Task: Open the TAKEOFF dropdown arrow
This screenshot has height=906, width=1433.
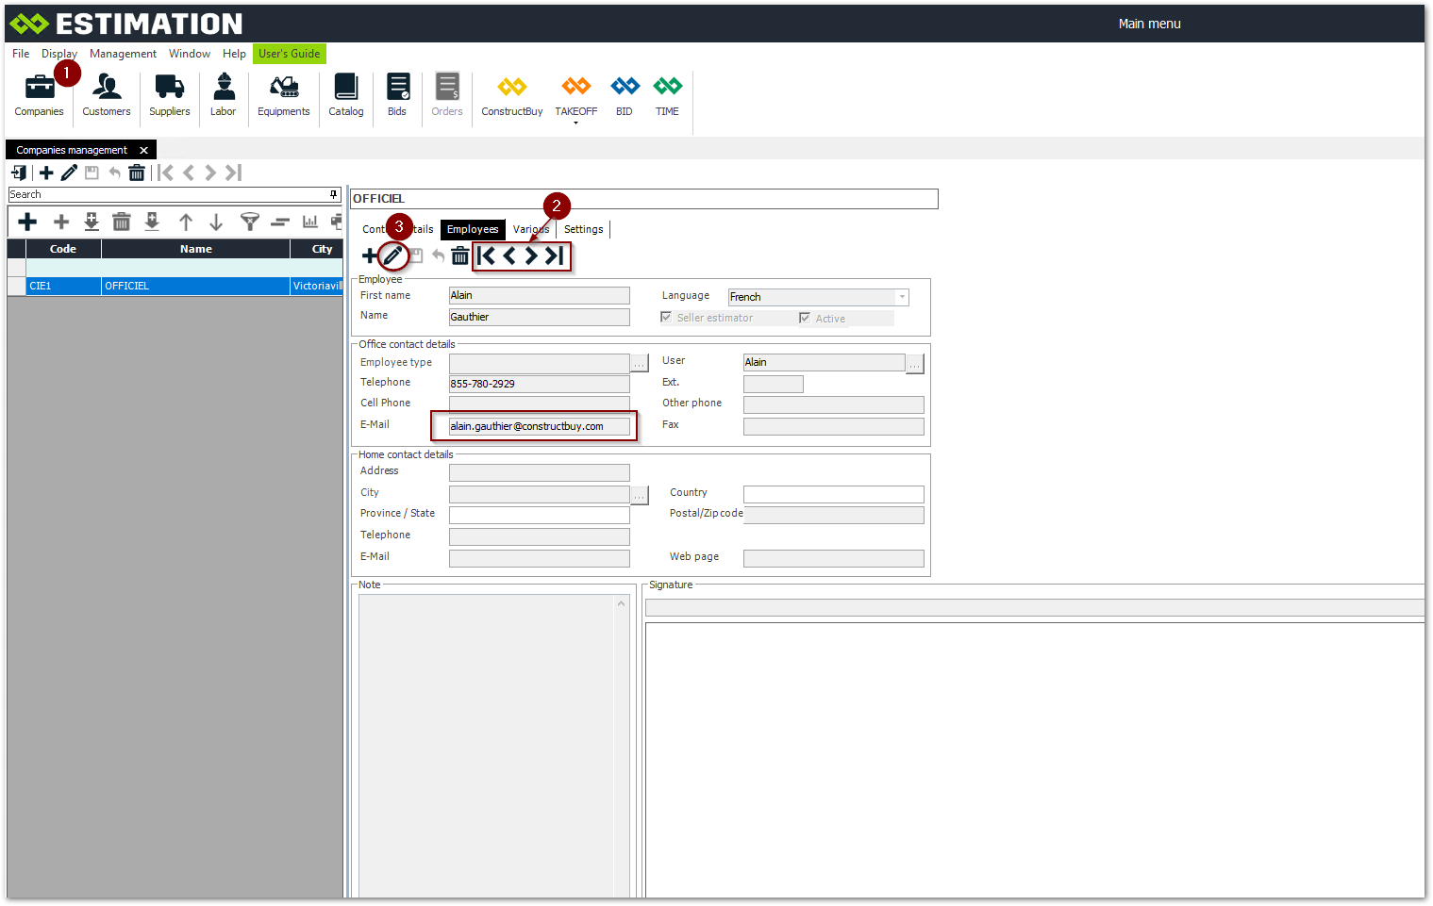Action: point(575,123)
